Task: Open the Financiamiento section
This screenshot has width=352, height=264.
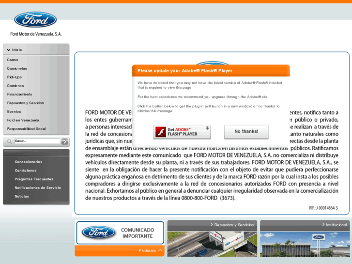Action: tap(19, 94)
